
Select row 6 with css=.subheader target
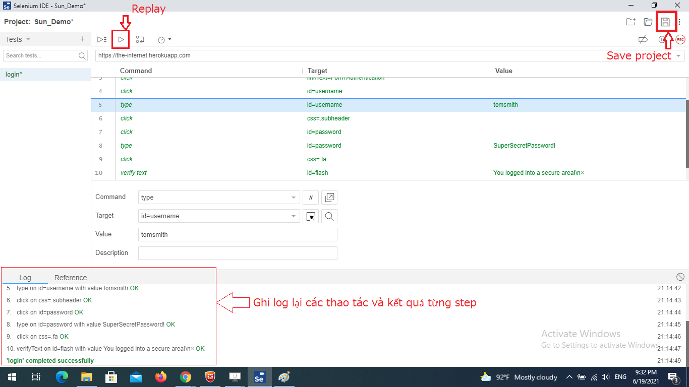[388, 118]
